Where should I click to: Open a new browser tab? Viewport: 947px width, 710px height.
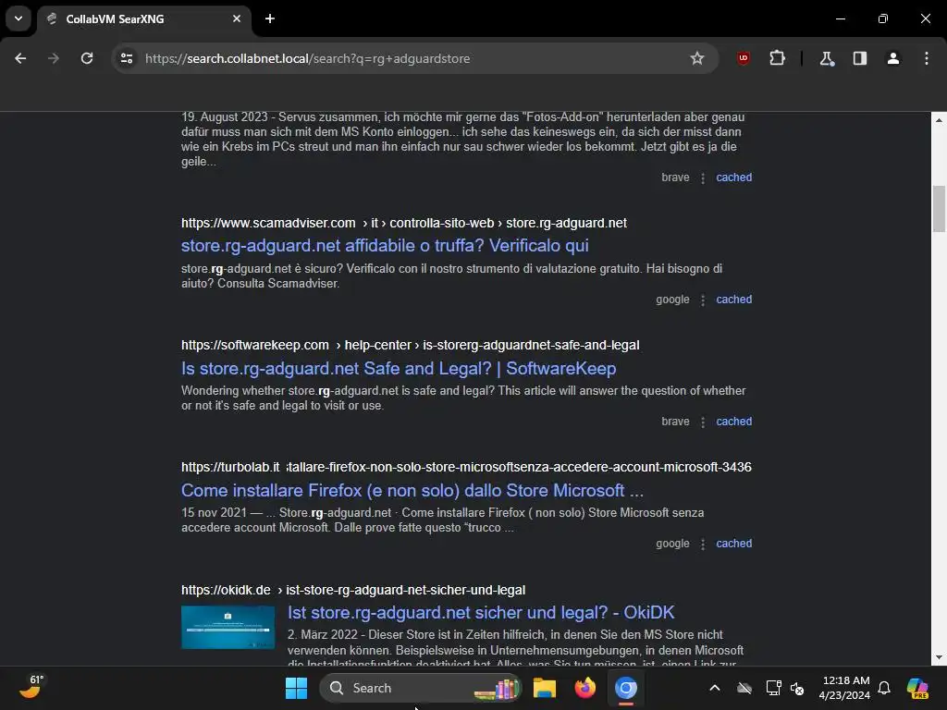[270, 18]
